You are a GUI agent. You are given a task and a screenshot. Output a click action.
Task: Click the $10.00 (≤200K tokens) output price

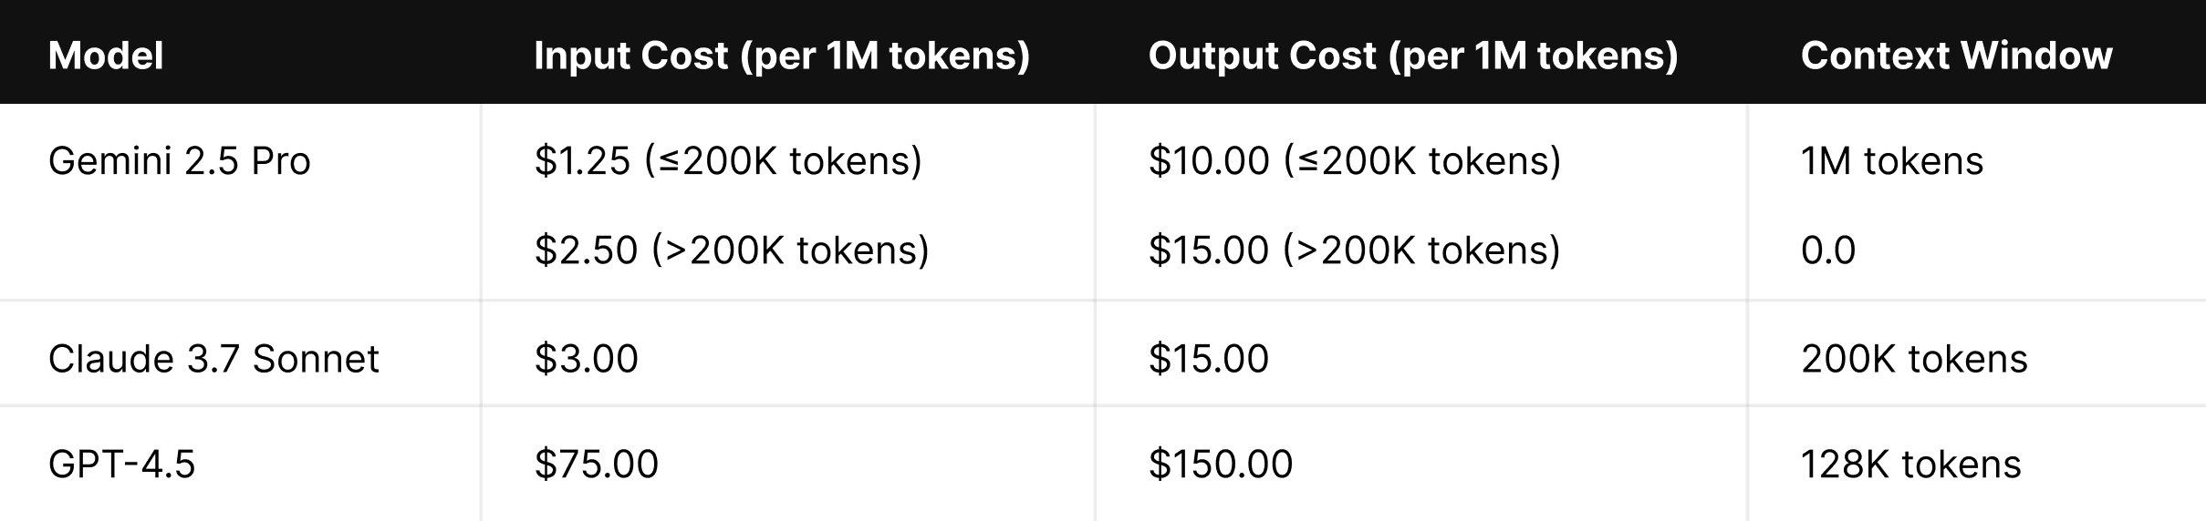pos(1355,161)
